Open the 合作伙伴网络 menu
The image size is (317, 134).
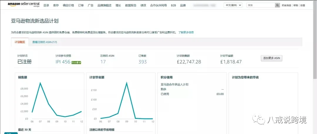click(x=158, y=6)
